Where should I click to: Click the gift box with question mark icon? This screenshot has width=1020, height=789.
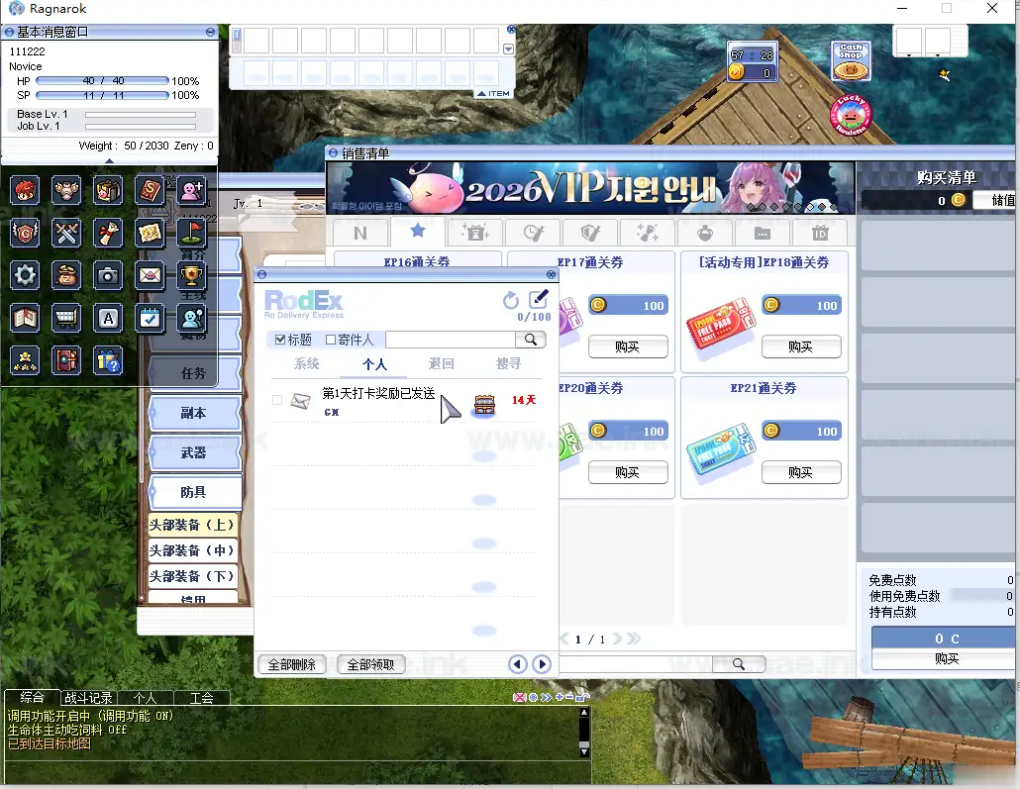108,360
